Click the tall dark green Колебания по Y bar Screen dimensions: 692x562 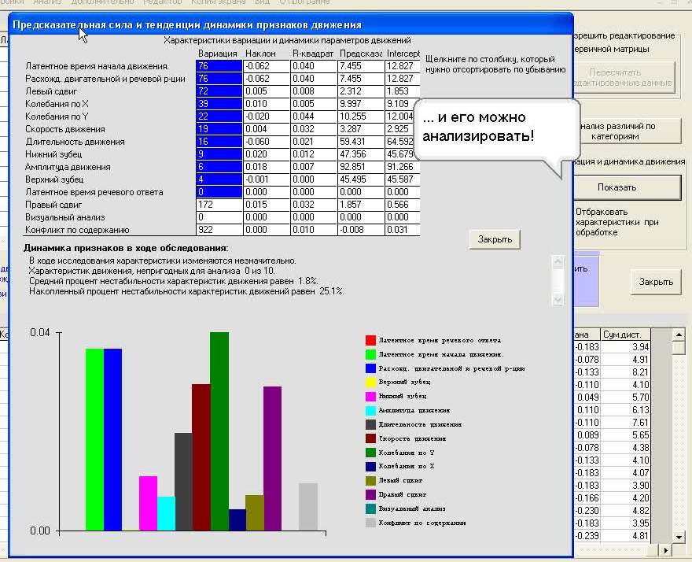219,431
